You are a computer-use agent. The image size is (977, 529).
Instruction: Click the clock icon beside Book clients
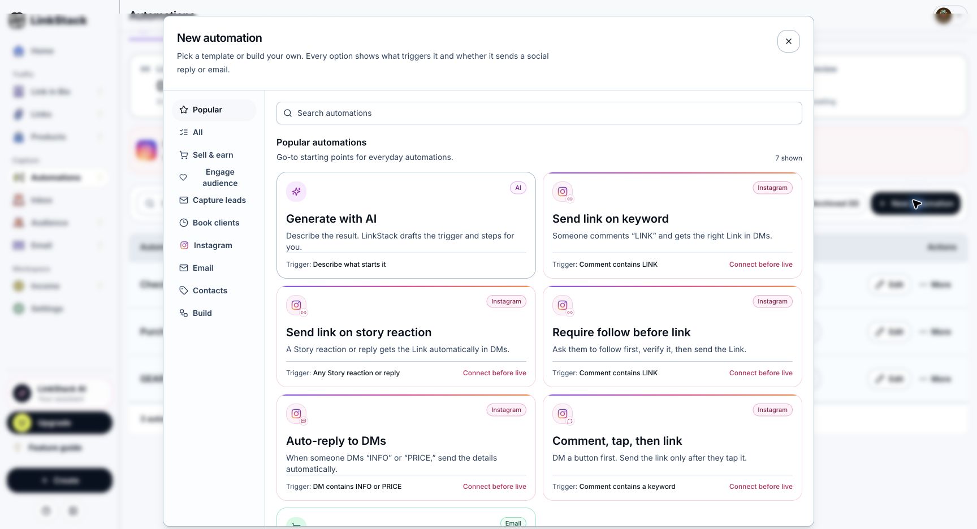coord(184,223)
